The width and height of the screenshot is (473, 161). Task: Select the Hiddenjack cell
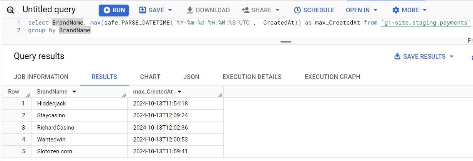[x=79, y=103]
